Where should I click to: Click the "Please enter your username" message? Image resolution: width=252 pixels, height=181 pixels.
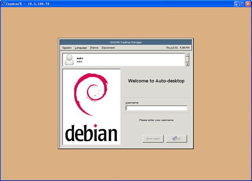[156, 120]
